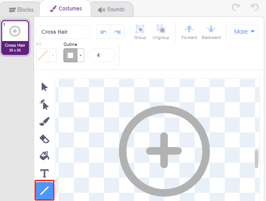Move selection Forward
Screen dimensions: 266x201
[189, 32]
